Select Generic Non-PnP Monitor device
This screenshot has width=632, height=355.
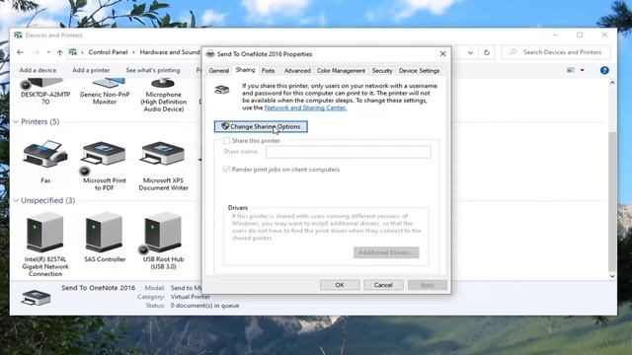(x=105, y=98)
